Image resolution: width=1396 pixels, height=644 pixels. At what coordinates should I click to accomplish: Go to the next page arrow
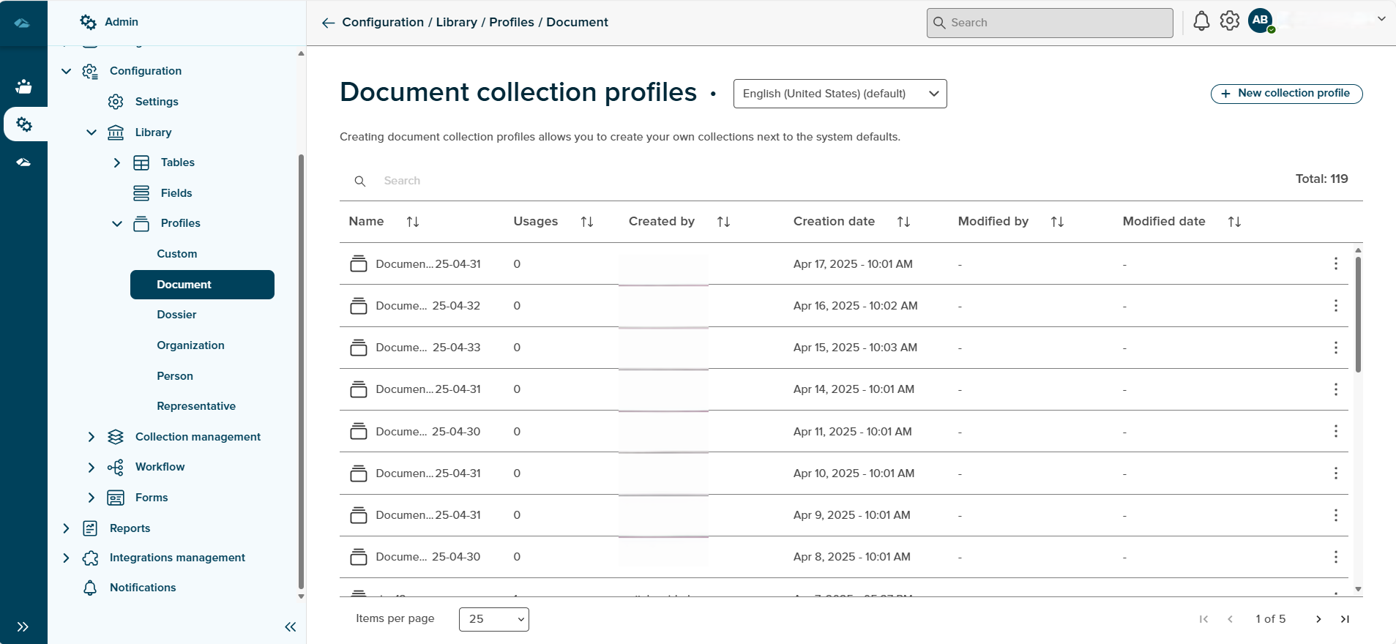pos(1318,619)
